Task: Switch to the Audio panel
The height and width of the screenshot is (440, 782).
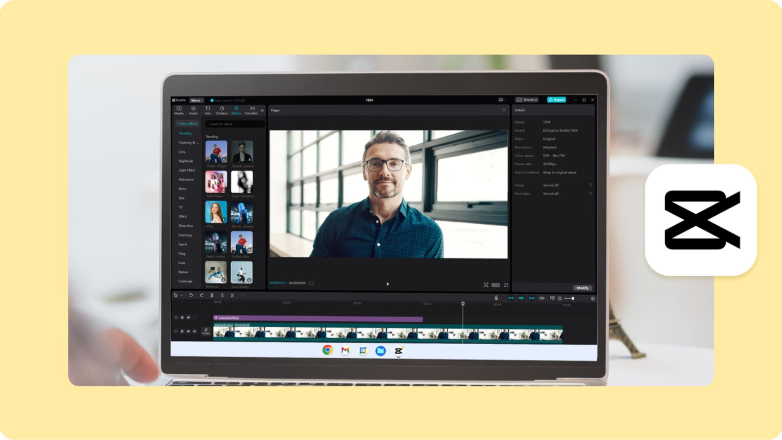Action: tap(194, 110)
